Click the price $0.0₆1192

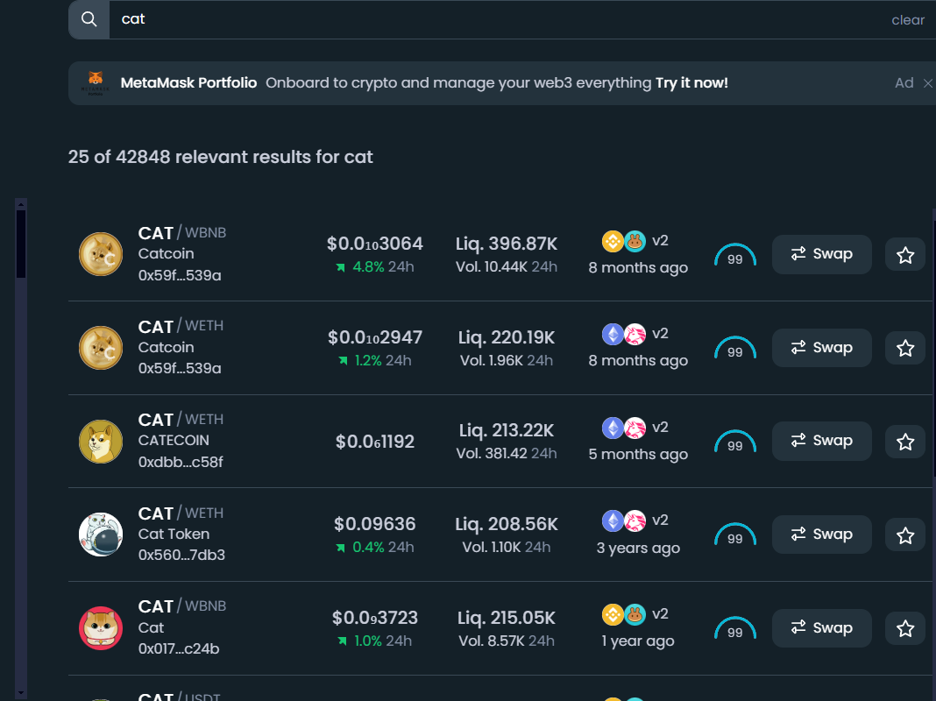click(x=375, y=442)
